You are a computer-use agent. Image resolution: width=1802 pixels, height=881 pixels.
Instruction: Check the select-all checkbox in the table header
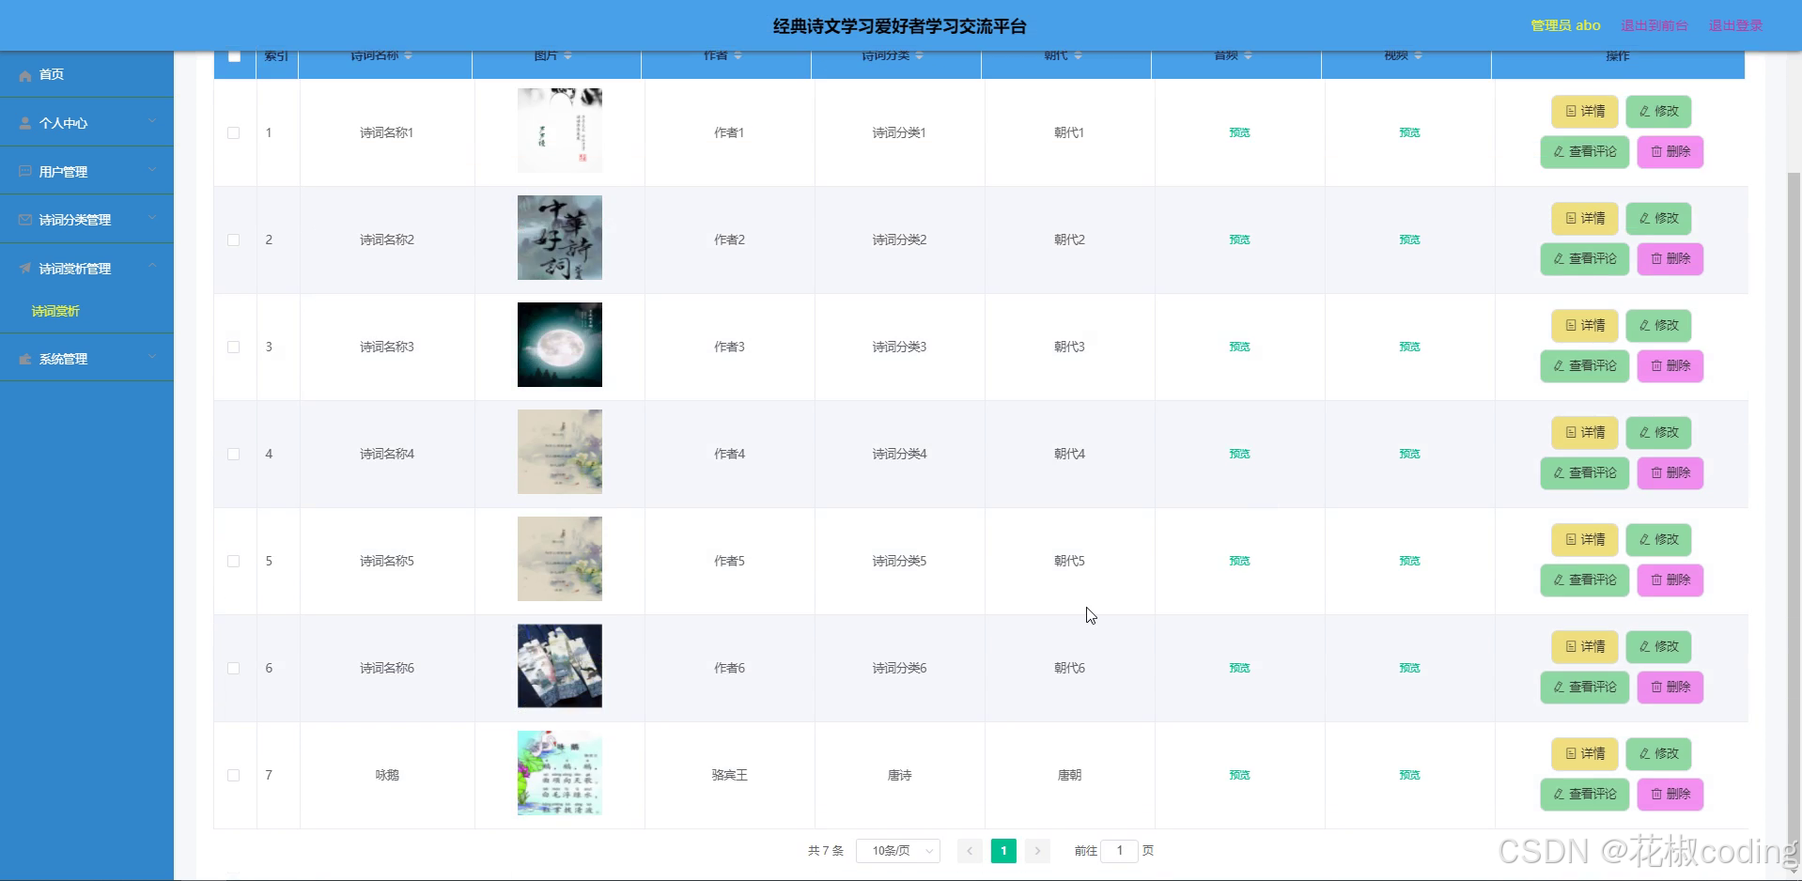tap(235, 56)
